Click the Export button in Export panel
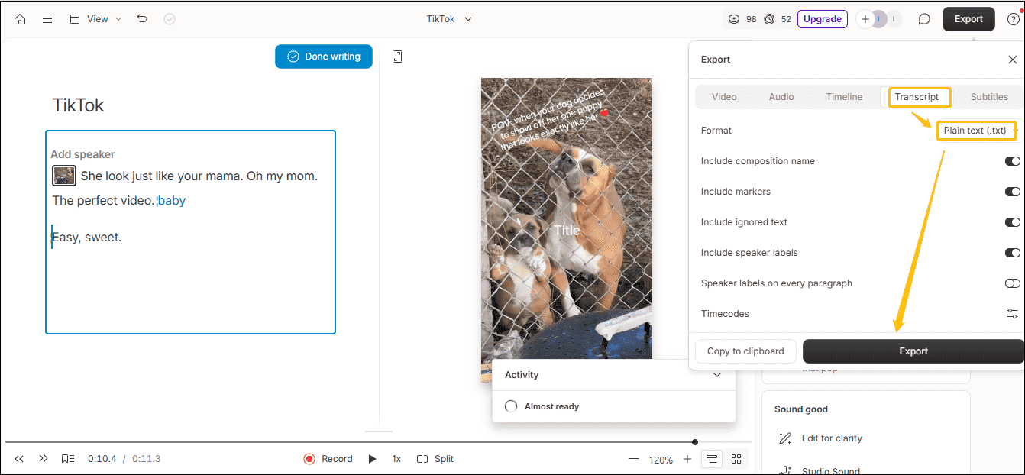This screenshot has height=475, width=1025. tap(913, 351)
